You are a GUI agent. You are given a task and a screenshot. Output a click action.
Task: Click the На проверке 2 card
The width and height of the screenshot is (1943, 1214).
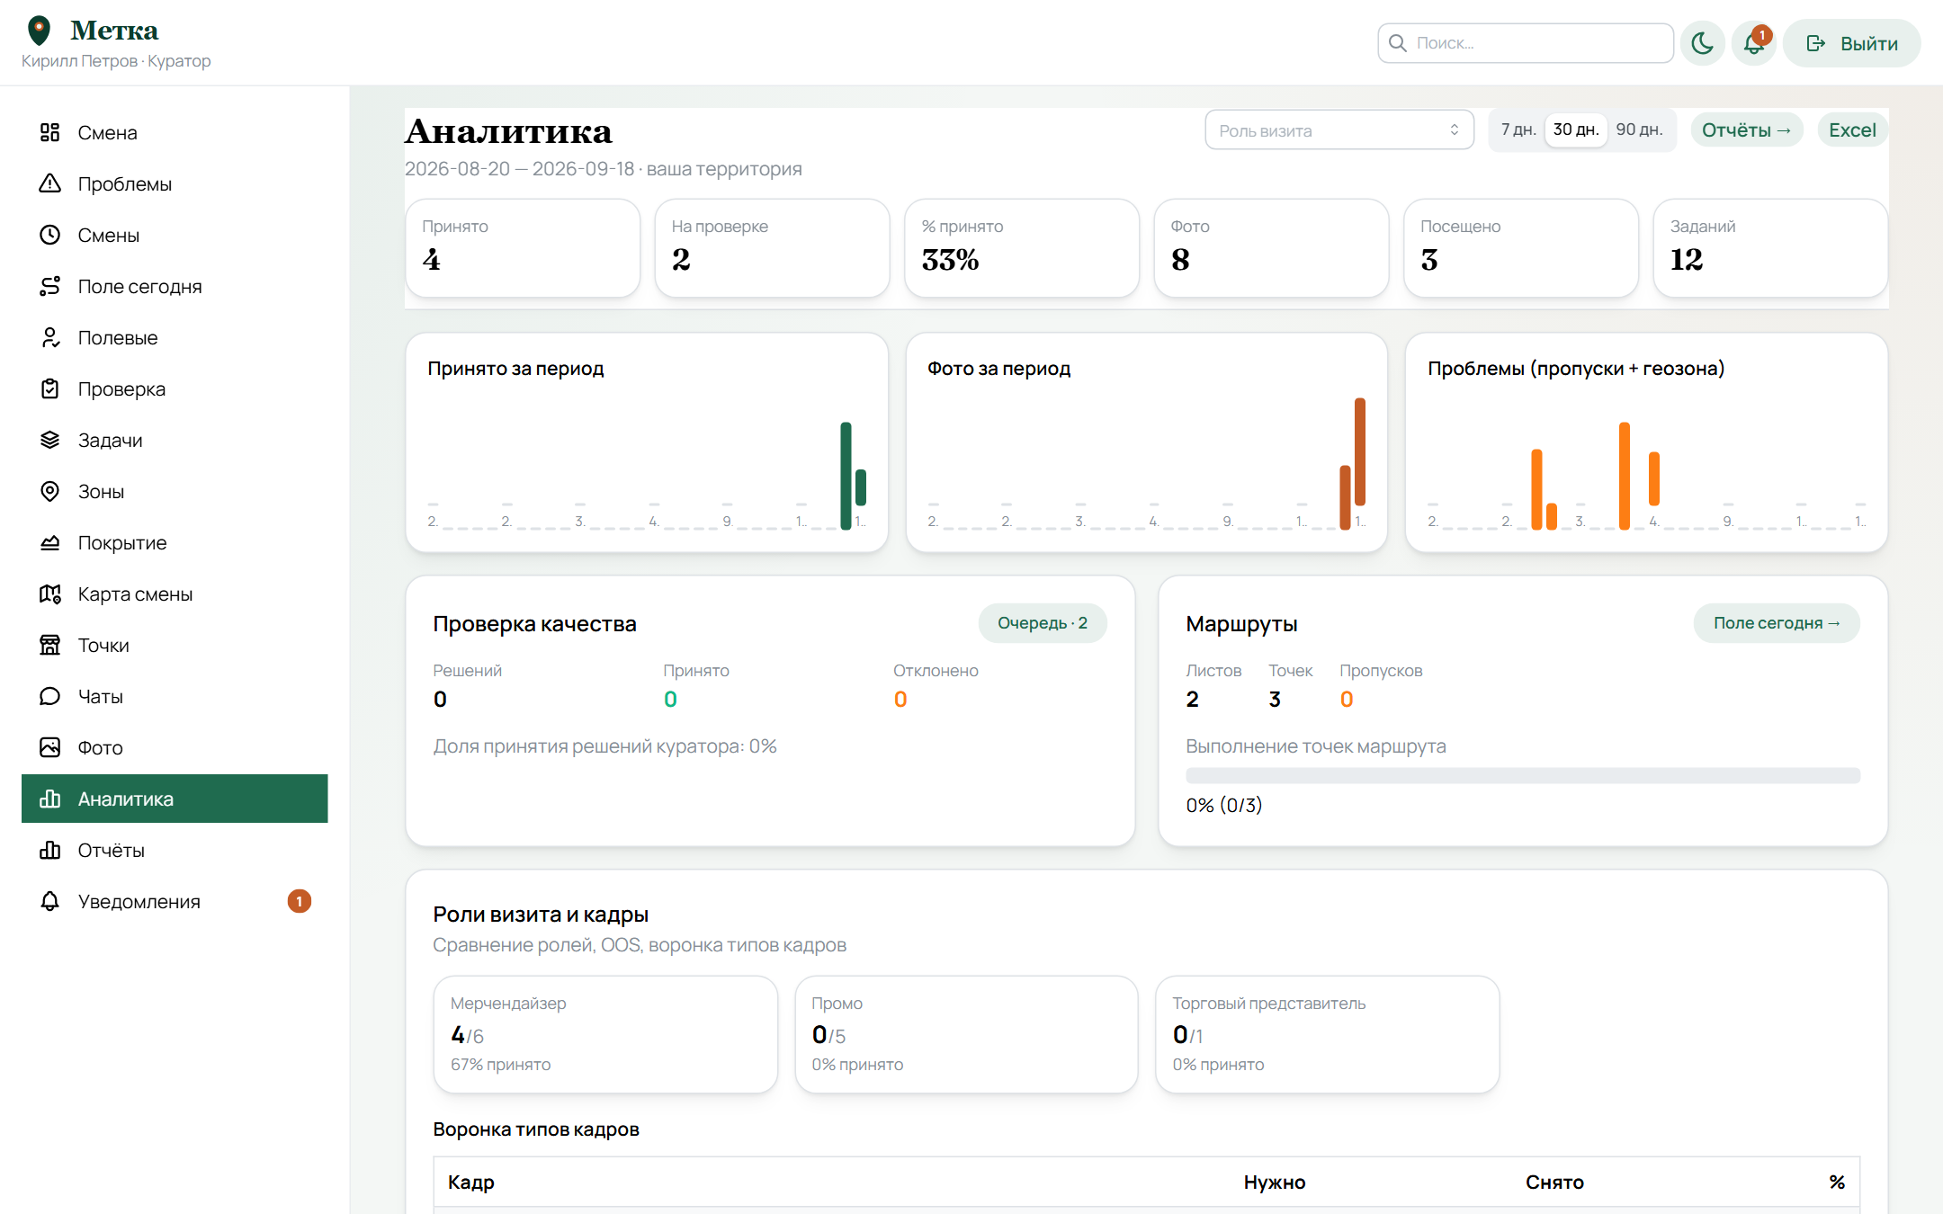[772, 248]
